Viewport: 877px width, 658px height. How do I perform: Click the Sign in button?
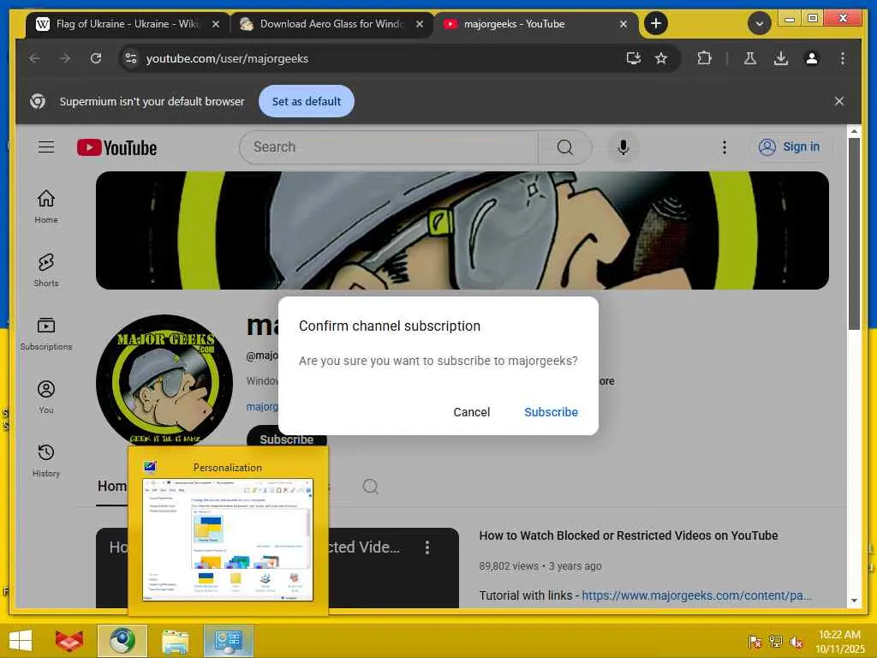(790, 147)
